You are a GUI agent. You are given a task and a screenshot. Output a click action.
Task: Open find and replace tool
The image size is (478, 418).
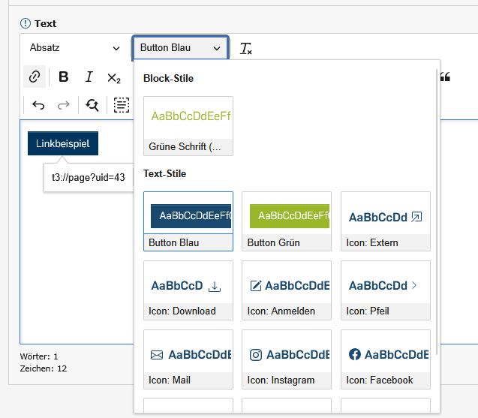pyautogui.click(x=92, y=106)
